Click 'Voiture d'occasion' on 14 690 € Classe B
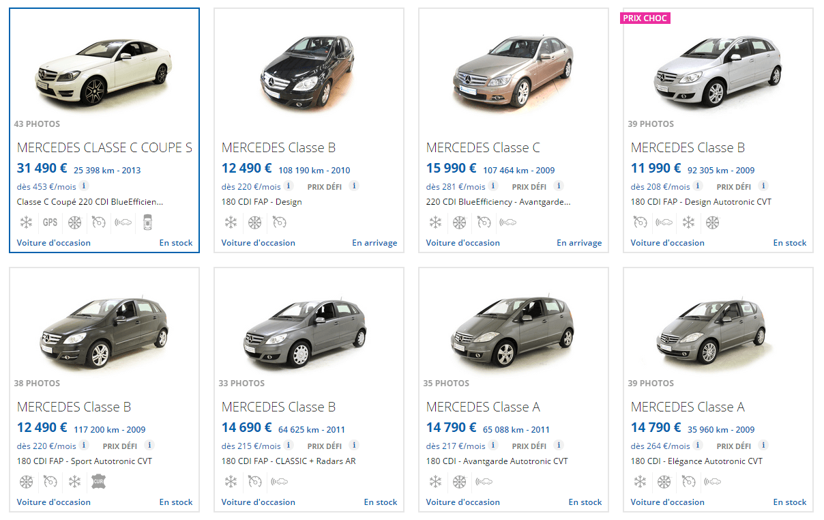824x520 pixels. click(258, 502)
